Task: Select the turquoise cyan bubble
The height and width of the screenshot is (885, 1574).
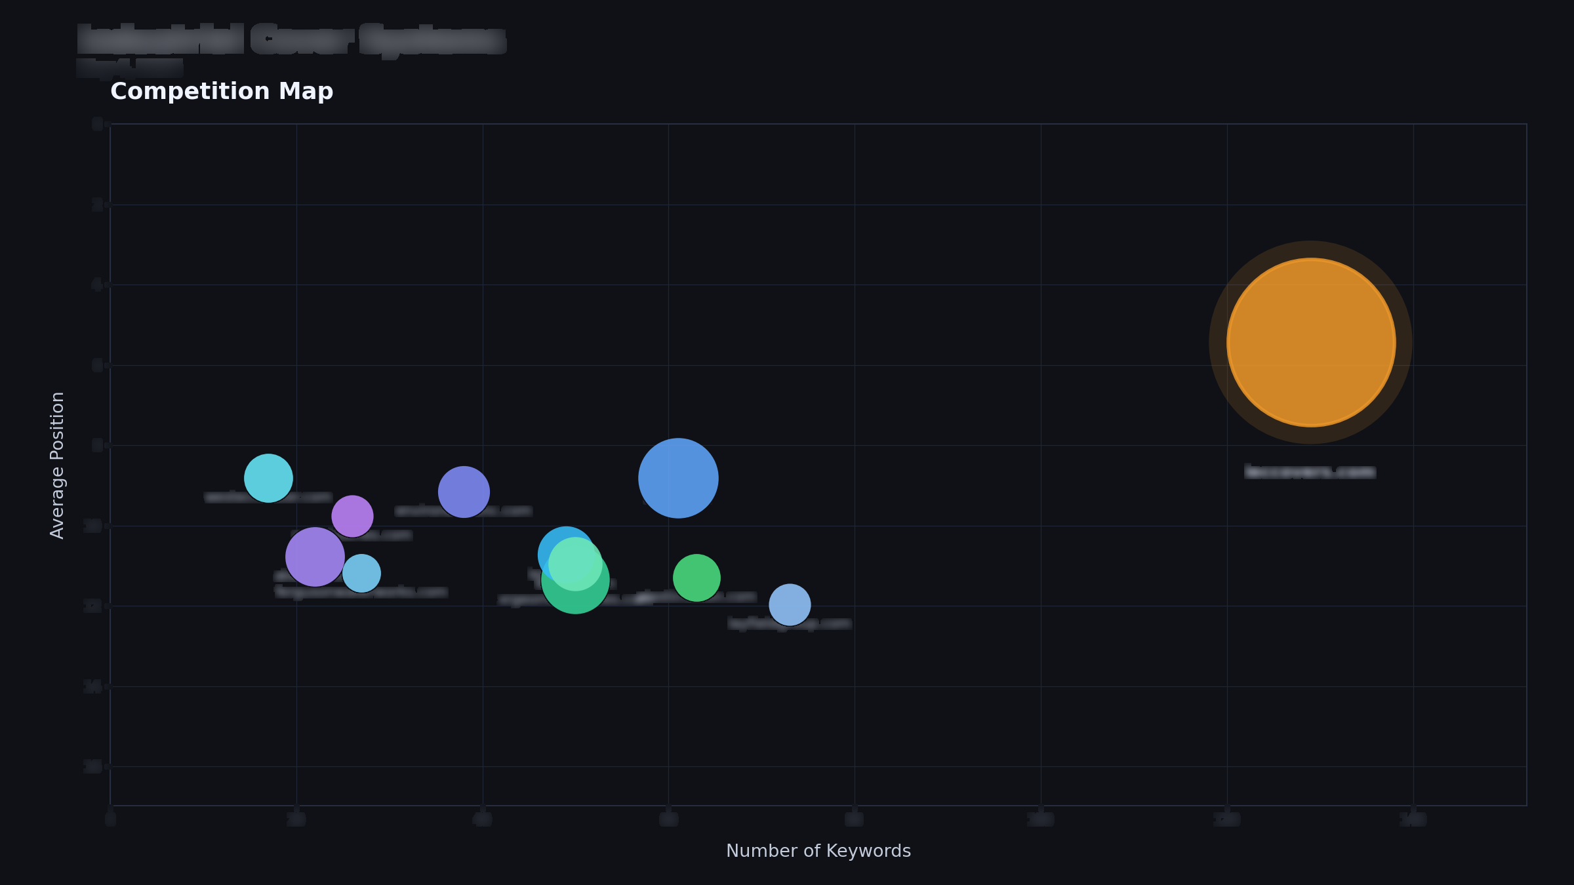Action: click(268, 478)
